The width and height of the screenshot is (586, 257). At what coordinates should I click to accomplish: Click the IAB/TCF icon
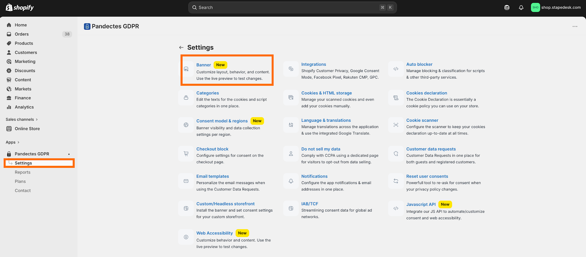tap(291, 208)
